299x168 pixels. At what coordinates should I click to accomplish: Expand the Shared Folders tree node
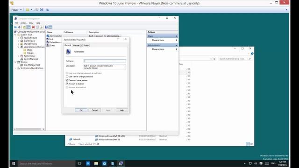[x=19, y=44]
